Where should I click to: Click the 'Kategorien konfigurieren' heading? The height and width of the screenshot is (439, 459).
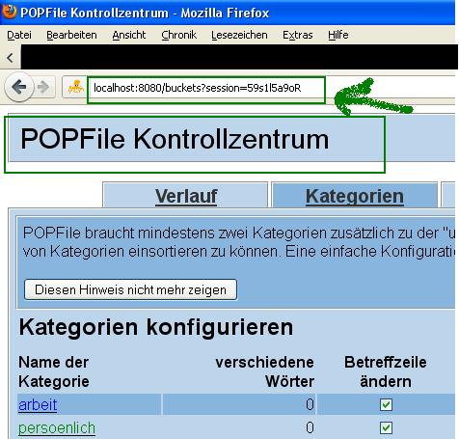[156, 327]
